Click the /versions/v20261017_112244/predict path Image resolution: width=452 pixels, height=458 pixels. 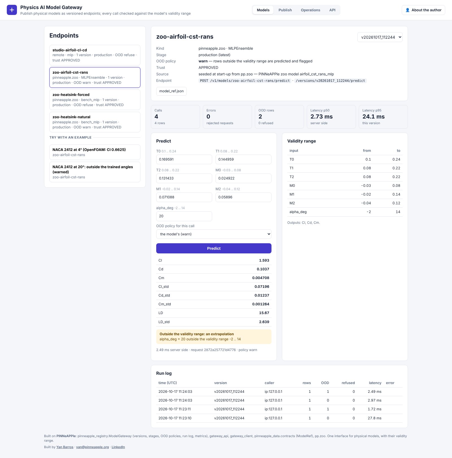[x=330, y=81]
